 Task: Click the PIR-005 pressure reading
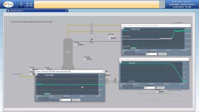[80, 45]
